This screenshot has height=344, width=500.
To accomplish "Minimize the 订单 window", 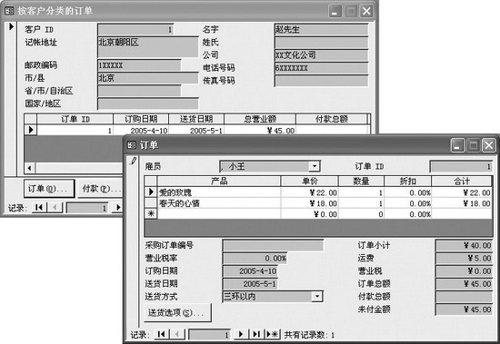I will [457, 145].
